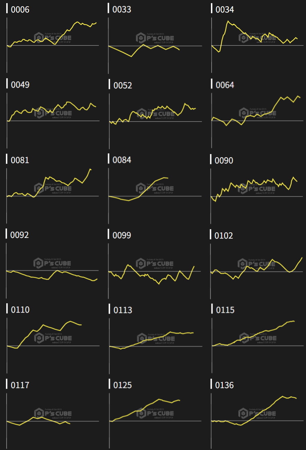Select the 0136 machine number heading
The height and width of the screenshot is (450, 306).
[224, 385]
